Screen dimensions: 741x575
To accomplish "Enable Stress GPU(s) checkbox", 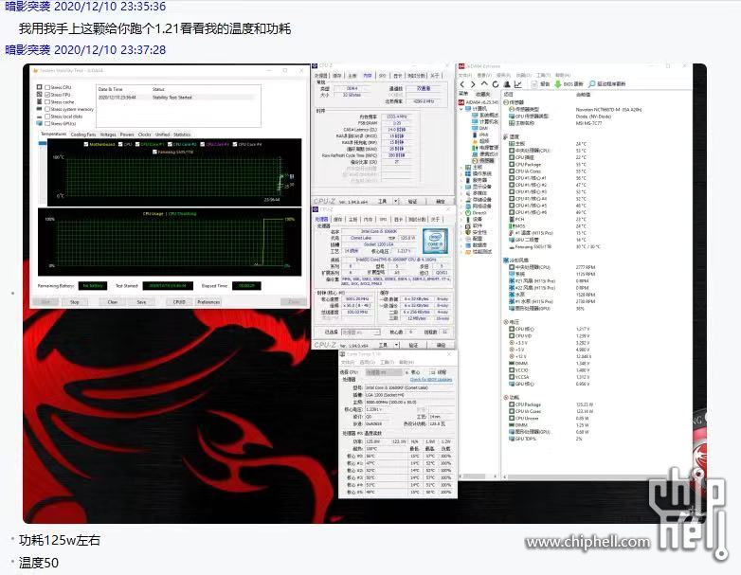I will (47, 123).
